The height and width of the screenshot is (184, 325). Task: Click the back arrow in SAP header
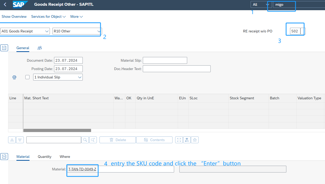point(5,4)
